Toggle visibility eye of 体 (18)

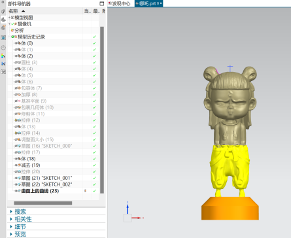click(x=16, y=159)
